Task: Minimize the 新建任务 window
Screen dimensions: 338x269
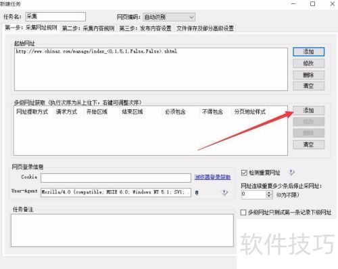Action: tap(293, 4)
